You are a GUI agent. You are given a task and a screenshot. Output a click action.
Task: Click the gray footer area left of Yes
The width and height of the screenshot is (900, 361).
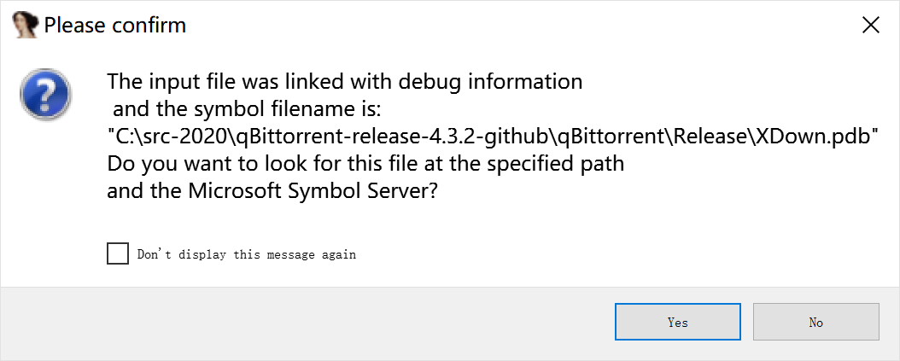[304, 323]
